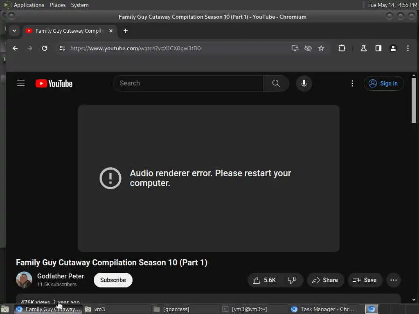Switch to vm3 file manager taskbar item
The width and height of the screenshot is (419, 314).
click(x=117, y=310)
